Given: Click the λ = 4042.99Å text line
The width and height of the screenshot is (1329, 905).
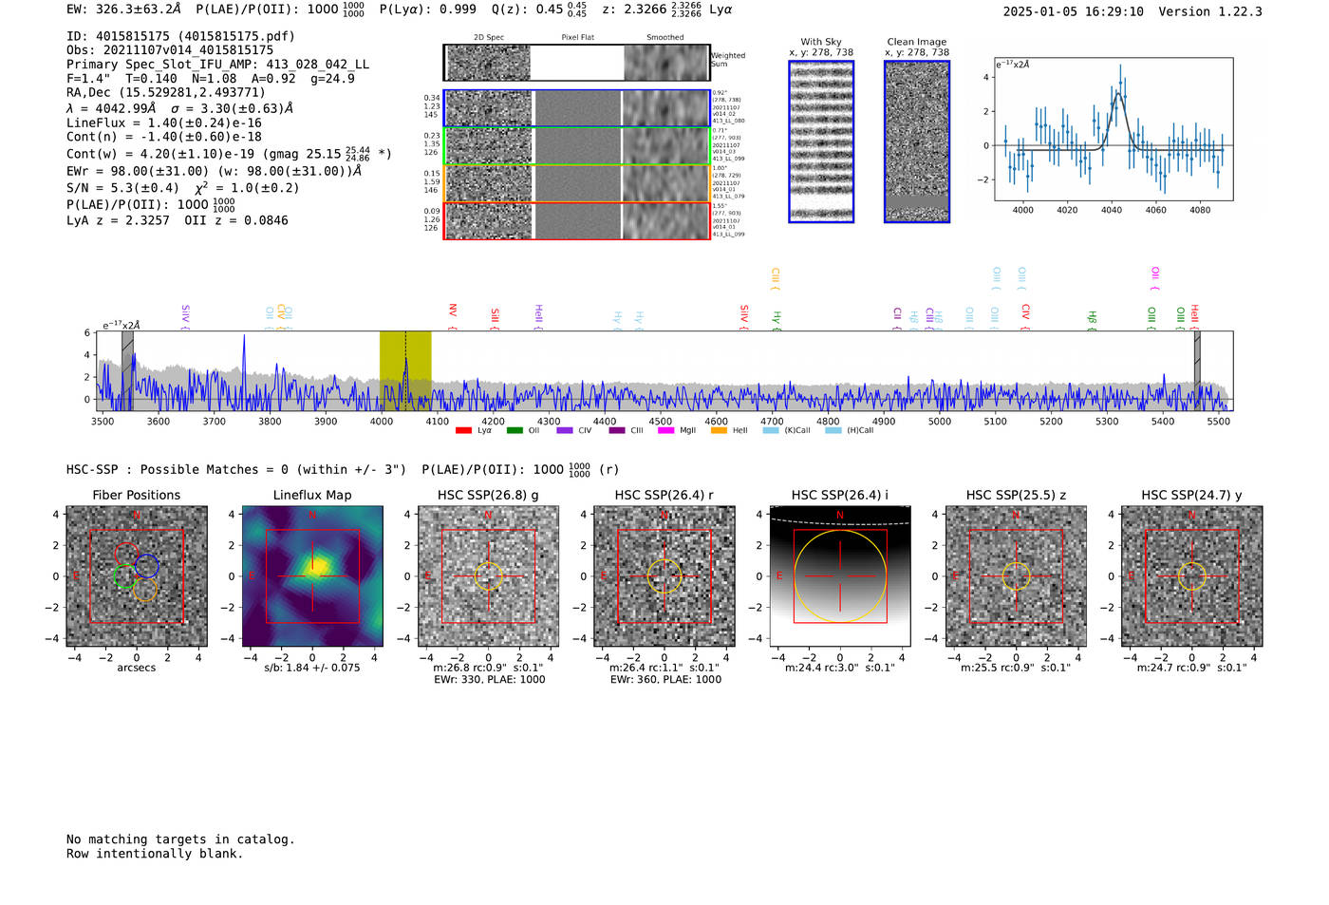Looking at the screenshot, I should pyautogui.click(x=180, y=108).
